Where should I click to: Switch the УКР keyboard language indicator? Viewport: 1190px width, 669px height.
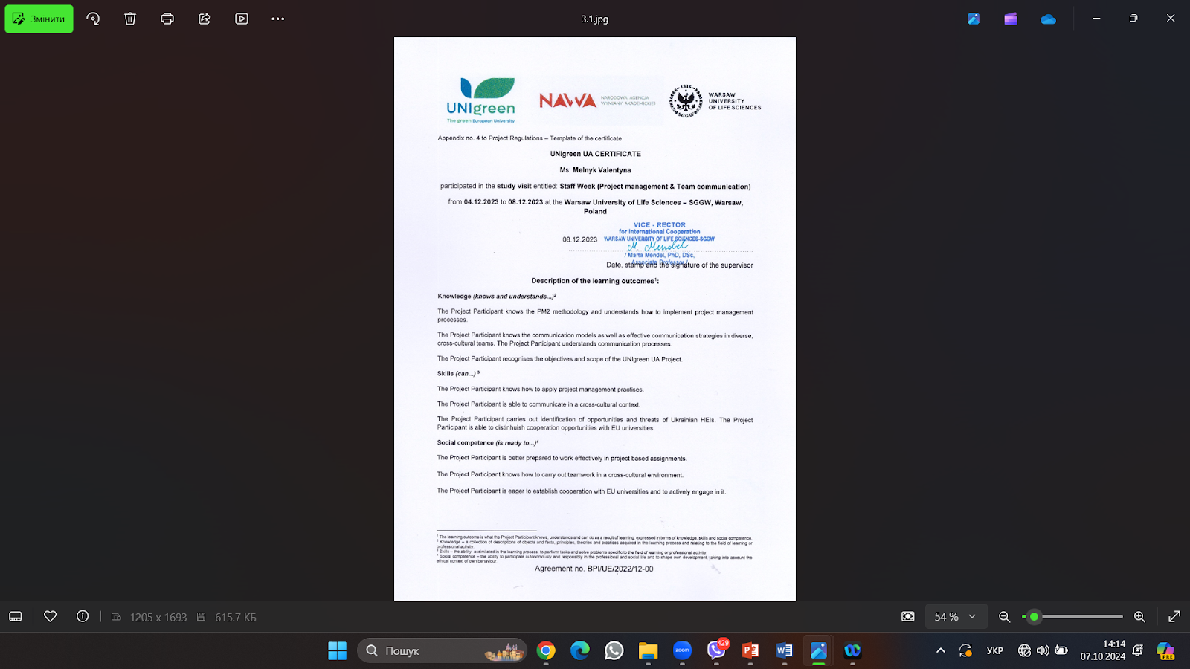[x=995, y=650]
